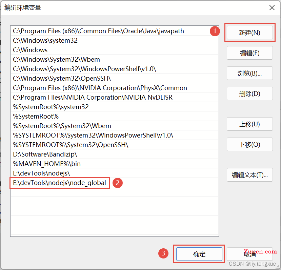Click the 编辑(E) button

coord(249,53)
